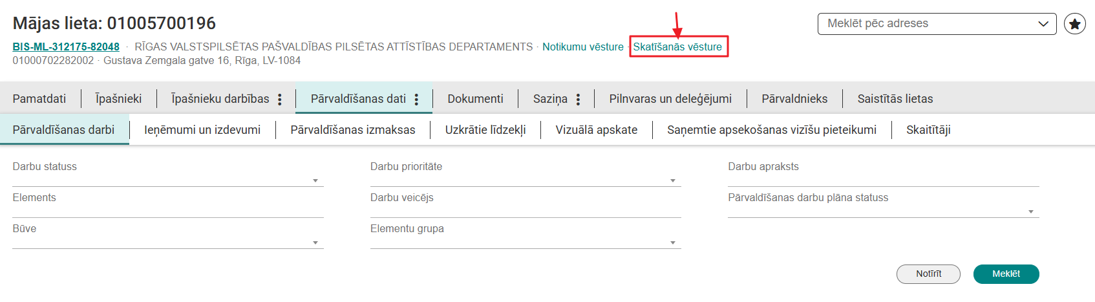
Task: Select the address text Gustava Zemgala gatve 16
Action: click(x=167, y=61)
